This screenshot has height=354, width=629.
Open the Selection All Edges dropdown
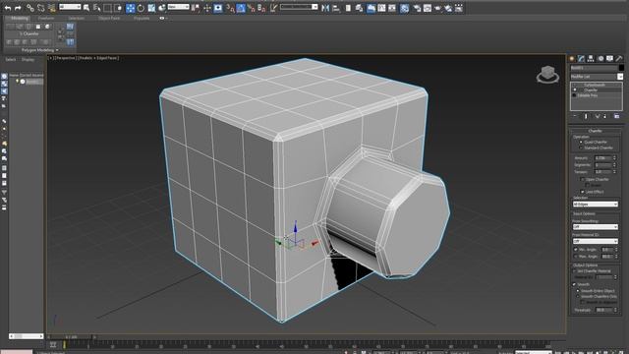[595, 205]
